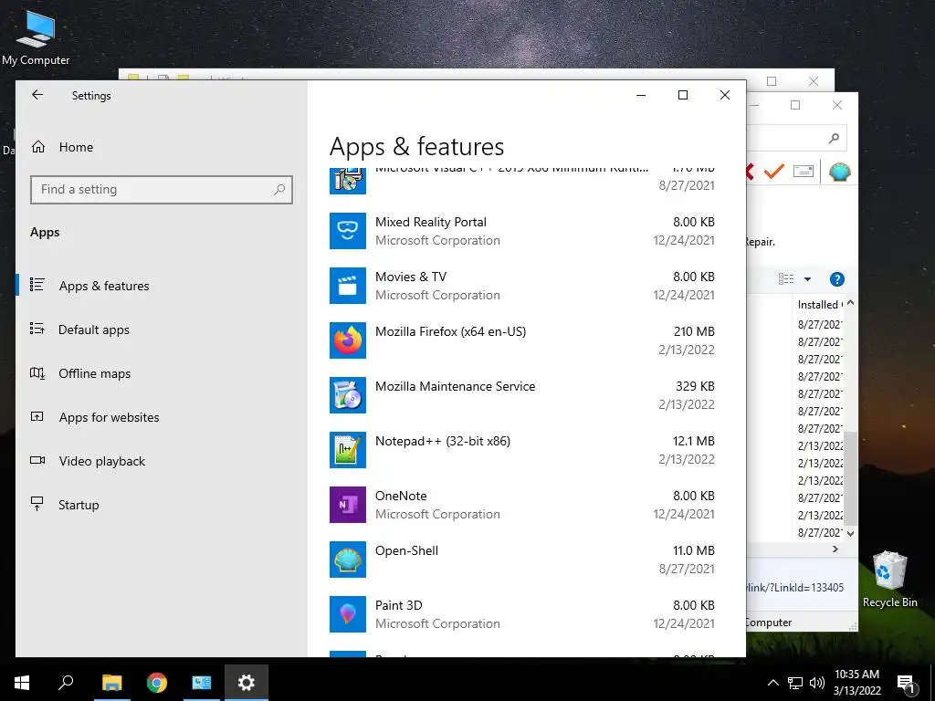
Task: Open the Windows Start menu
Action: (x=22, y=683)
